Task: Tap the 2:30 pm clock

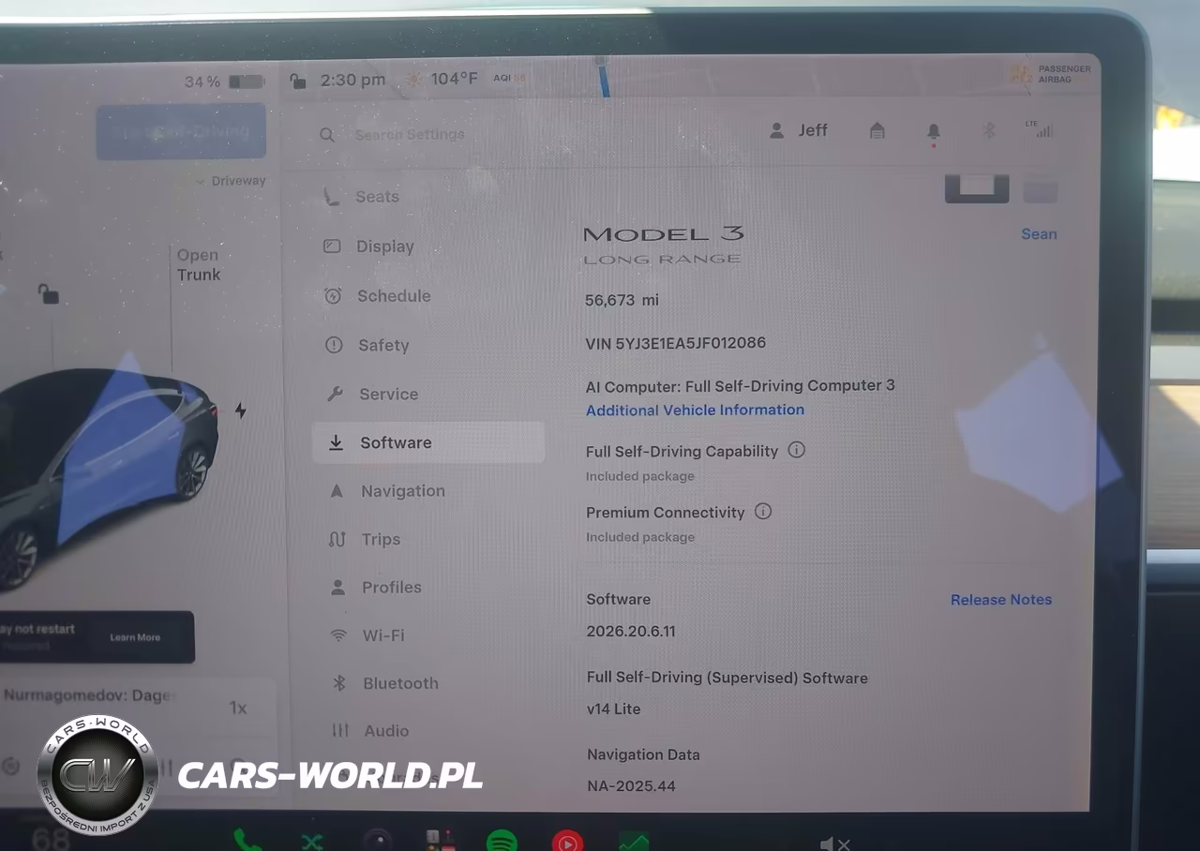Action: click(x=352, y=81)
